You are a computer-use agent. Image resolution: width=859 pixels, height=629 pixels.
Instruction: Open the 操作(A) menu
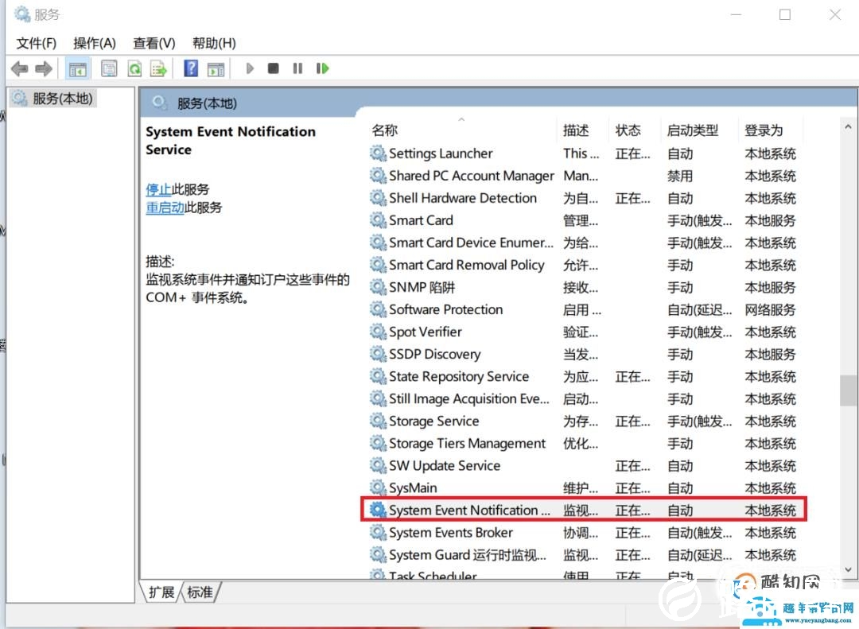point(94,43)
